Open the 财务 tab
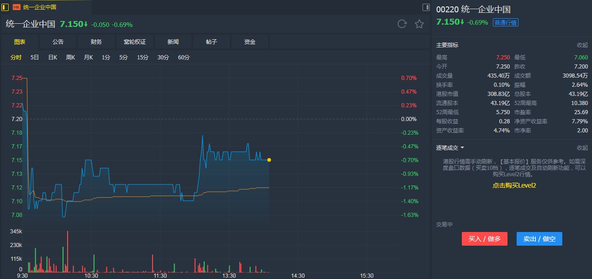The height and width of the screenshot is (279, 592). point(96,42)
